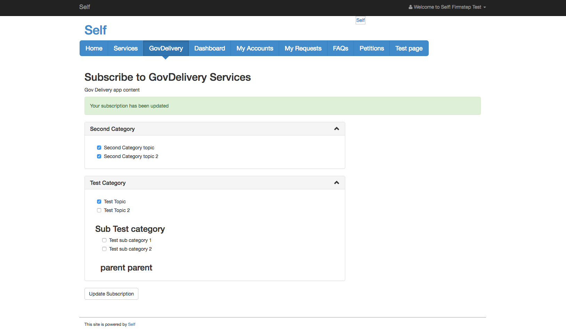The image size is (566, 330).
Task: Click the person icon beside Welcome to Self
Action: (411, 7)
